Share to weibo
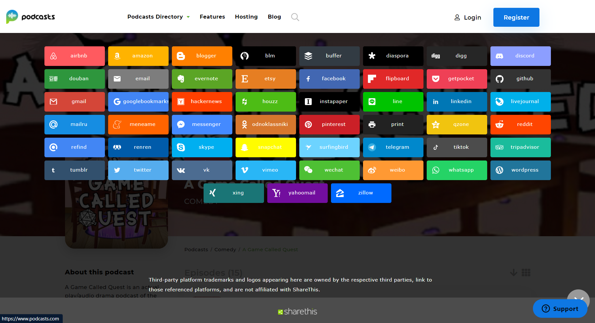The image size is (595, 323). click(393, 170)
